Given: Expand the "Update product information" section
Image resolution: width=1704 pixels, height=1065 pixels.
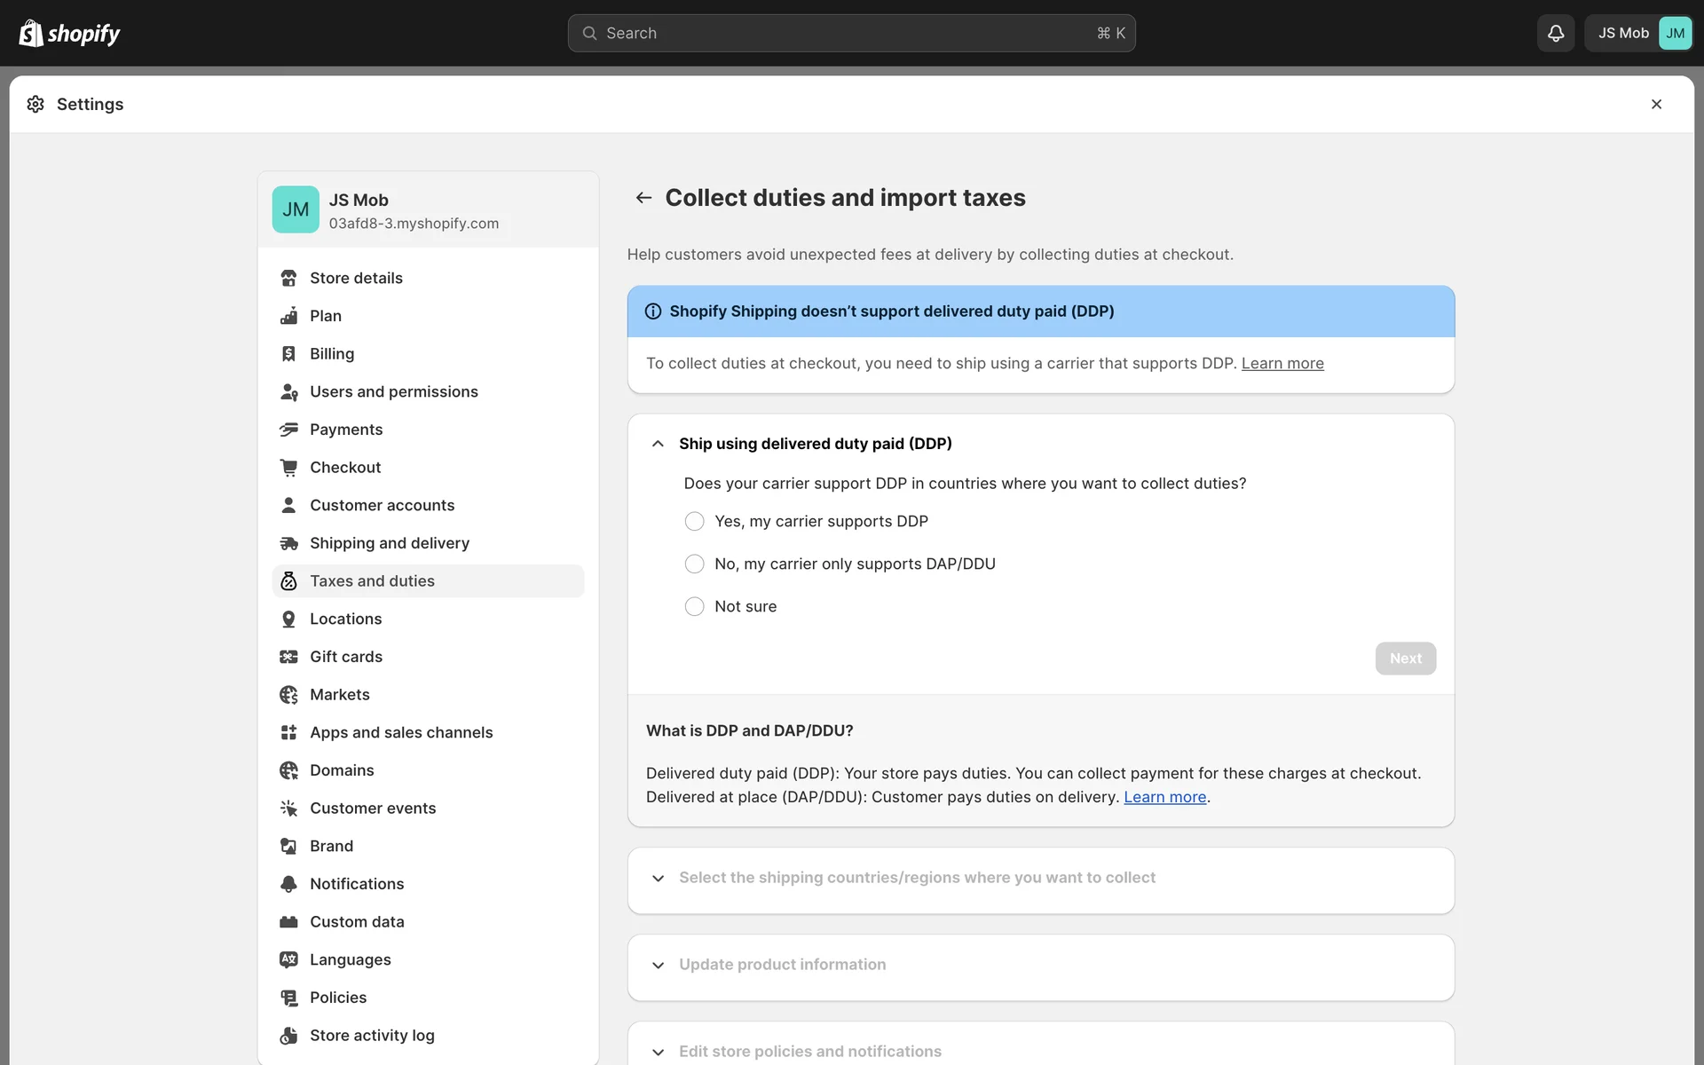Looking at the screenshot, I should pyautogui.click(x=658, y=965).
